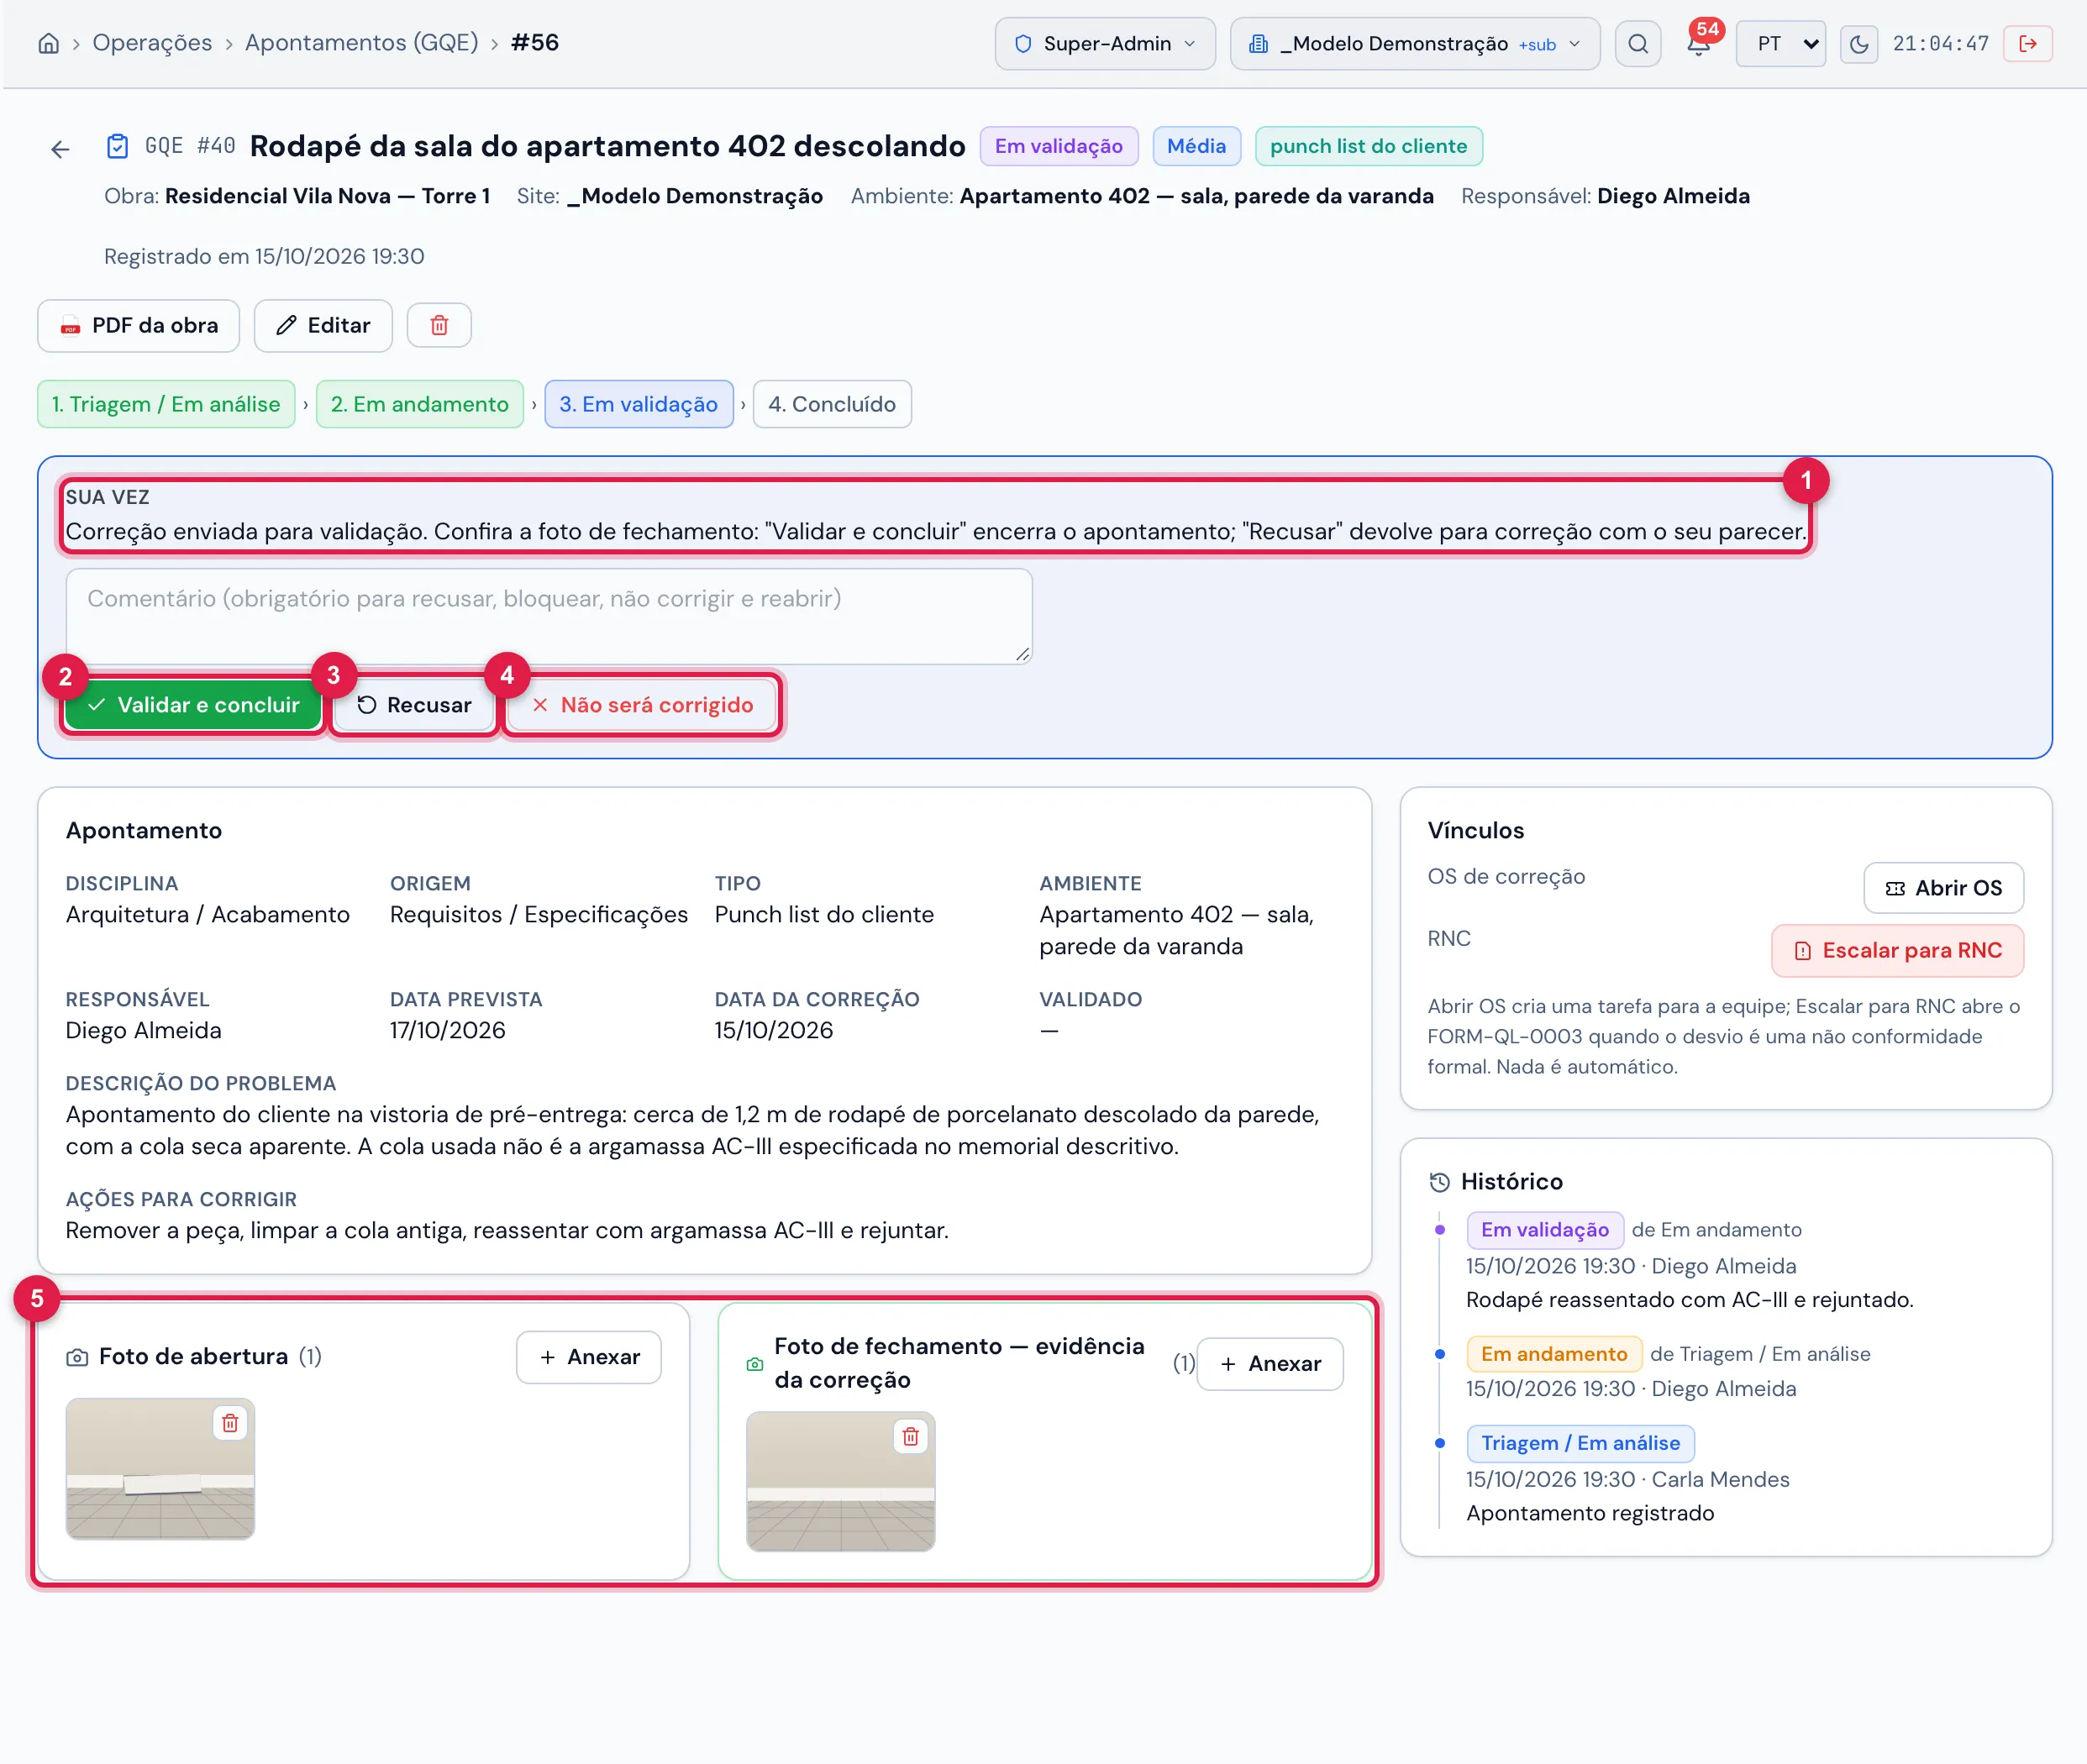
Task: Delete the record with the trash button
Action: [439, 325]
